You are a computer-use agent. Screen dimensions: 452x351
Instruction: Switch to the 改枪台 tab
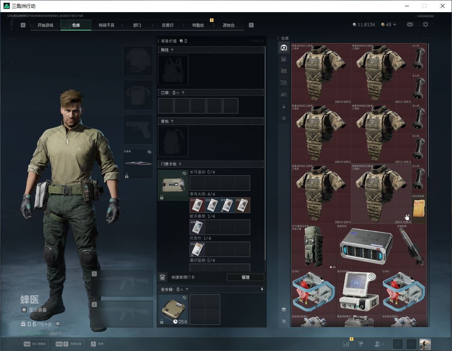(x=229, y=25)
